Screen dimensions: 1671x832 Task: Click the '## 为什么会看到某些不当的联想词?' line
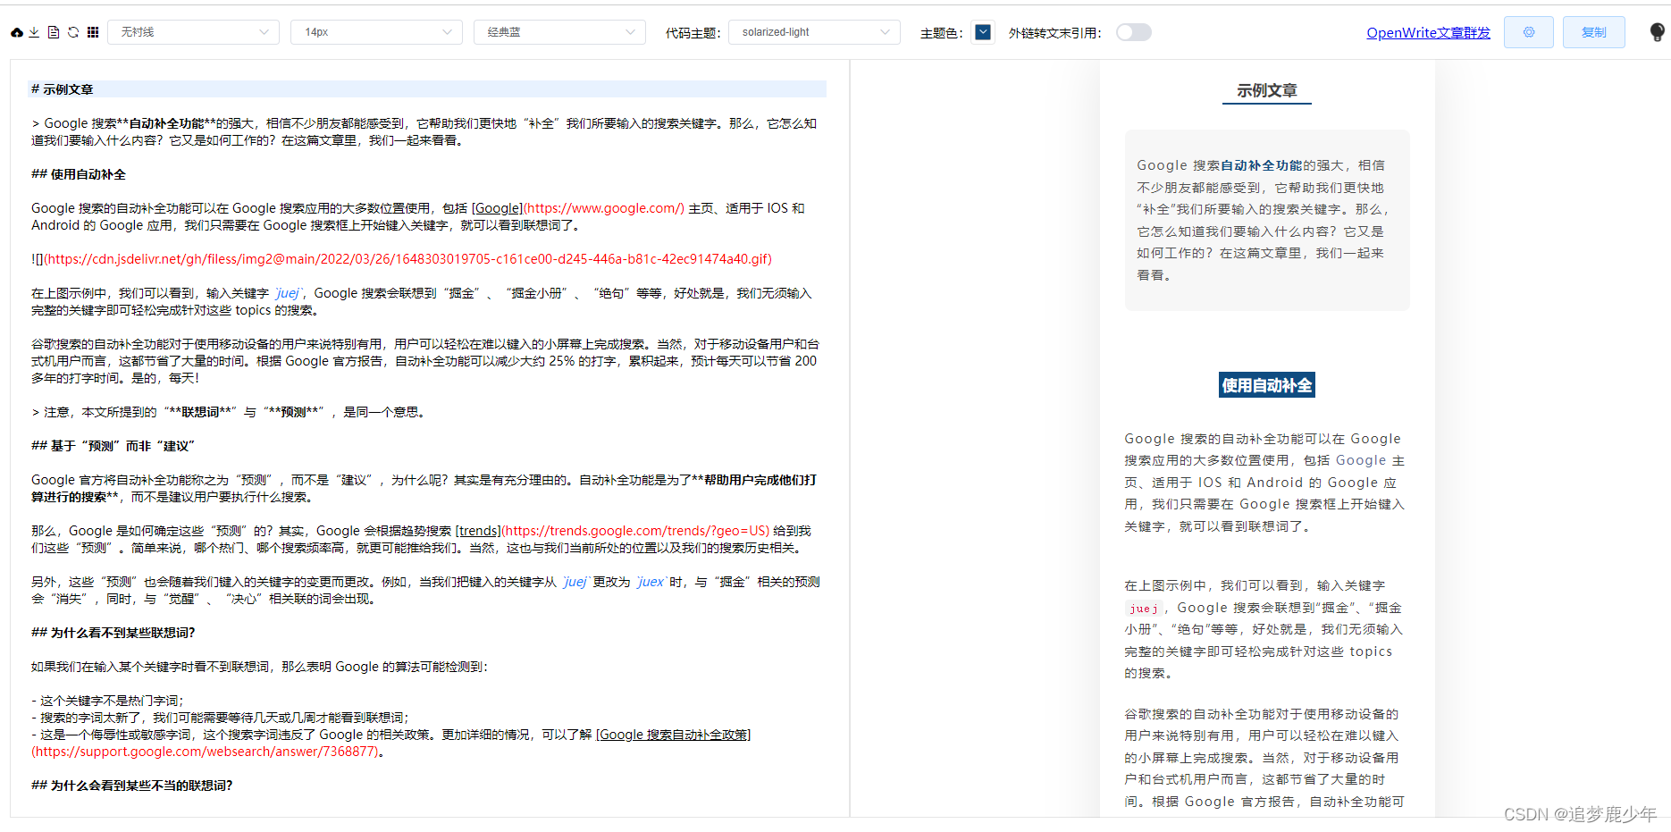coord(131,786)
